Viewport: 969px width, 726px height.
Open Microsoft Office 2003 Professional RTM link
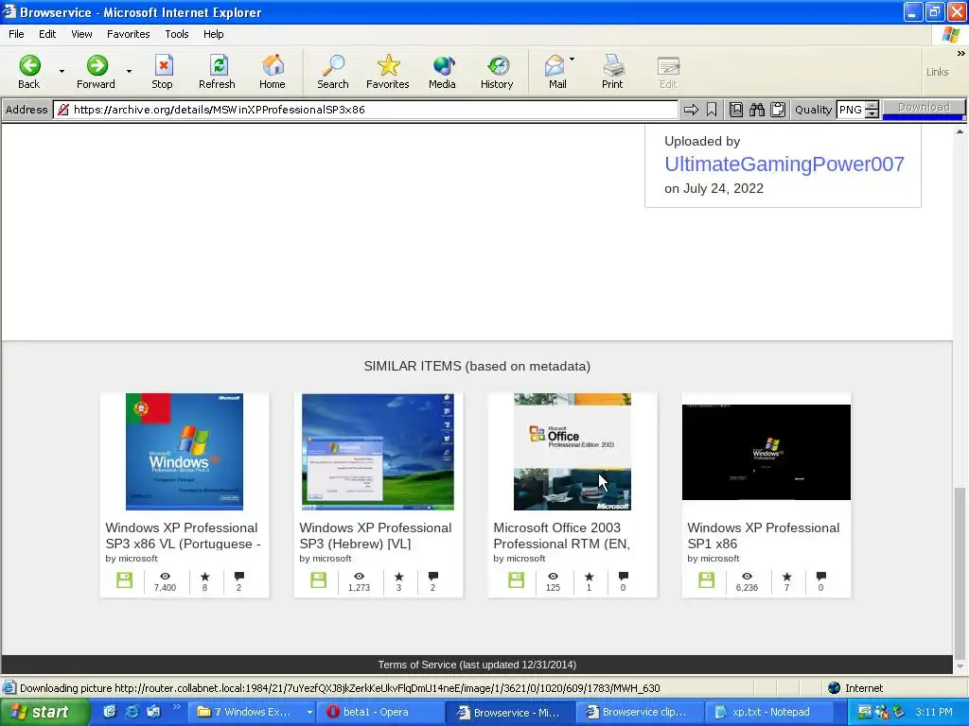point(562,536)
